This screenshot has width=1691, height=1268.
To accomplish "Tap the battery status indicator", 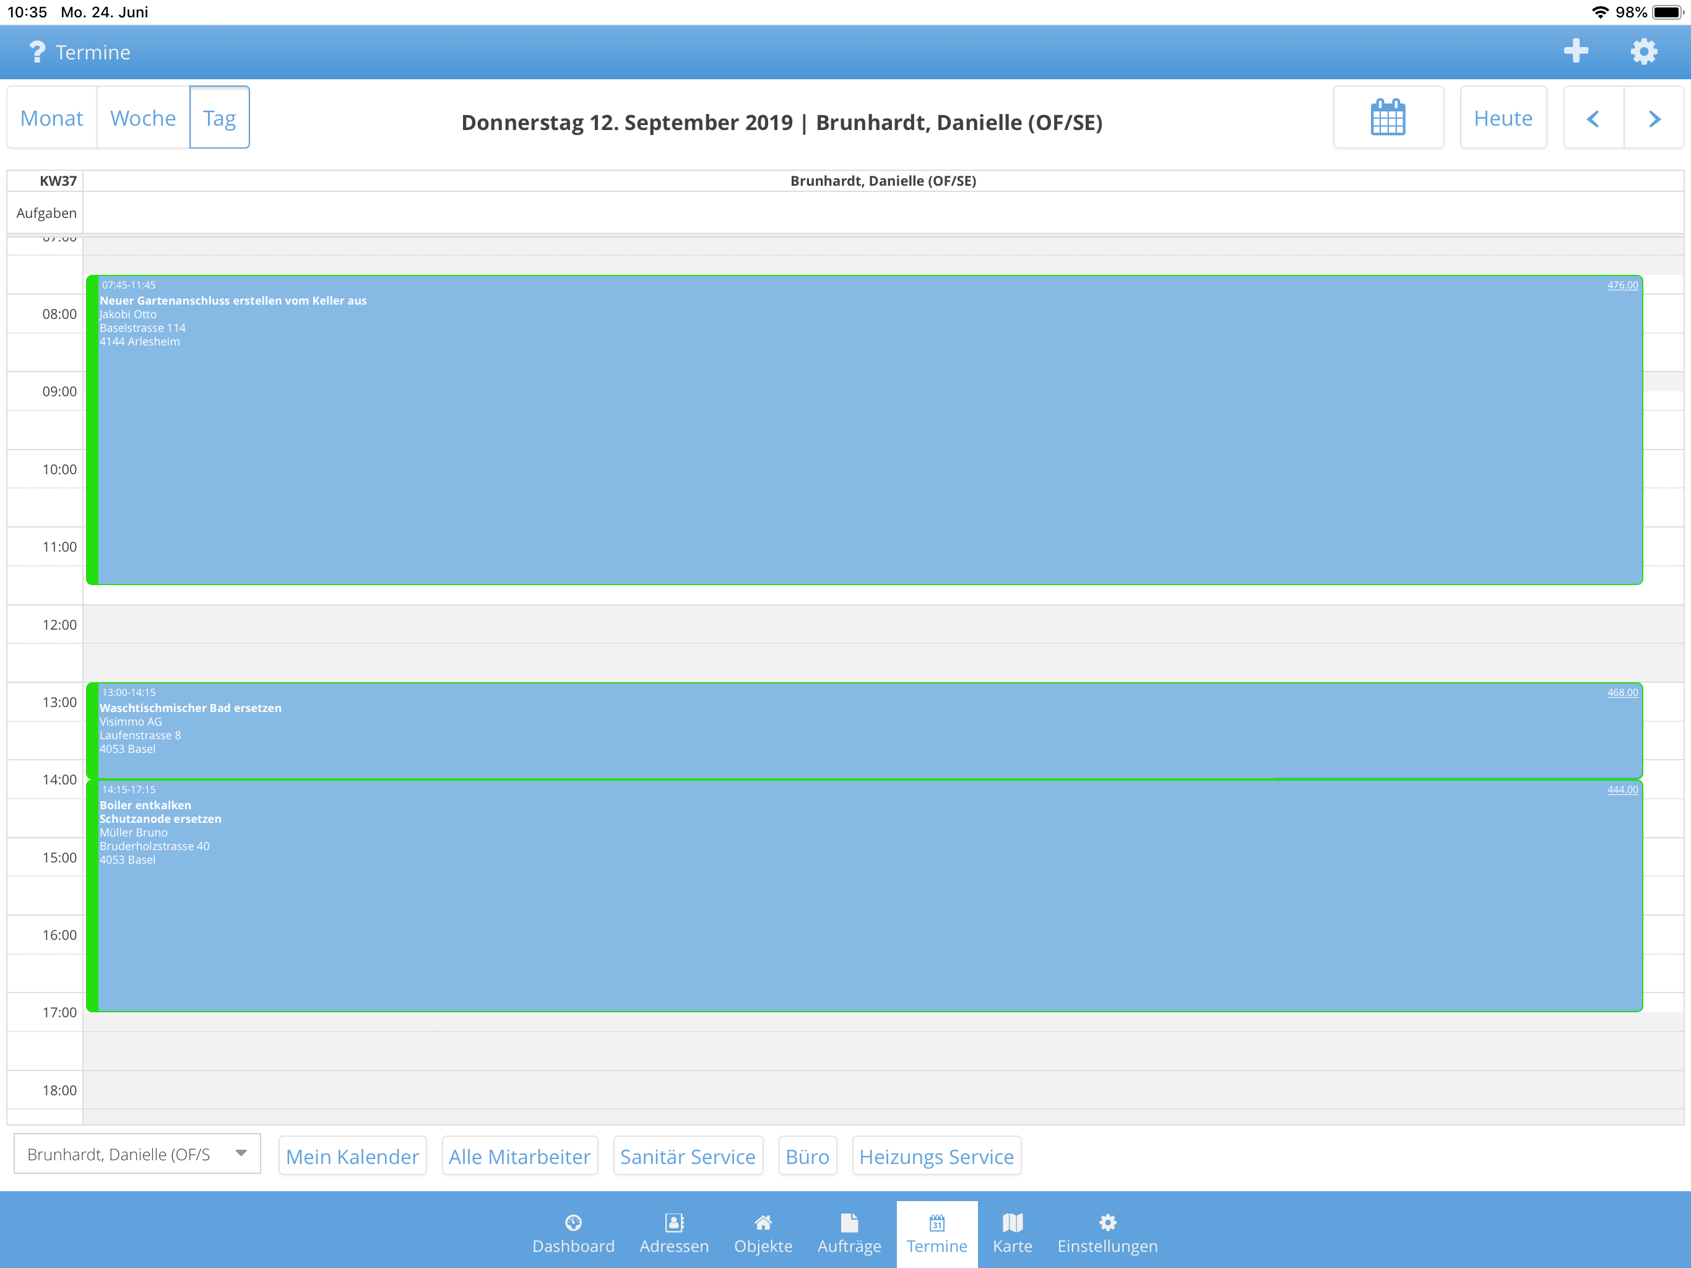I will point(1667,12).
